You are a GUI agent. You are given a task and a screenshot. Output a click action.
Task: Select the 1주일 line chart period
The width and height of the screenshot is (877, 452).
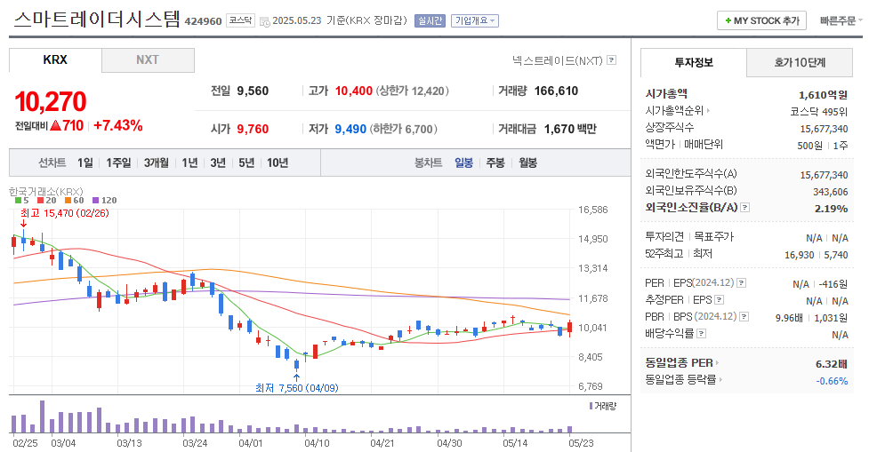(118, 163)
